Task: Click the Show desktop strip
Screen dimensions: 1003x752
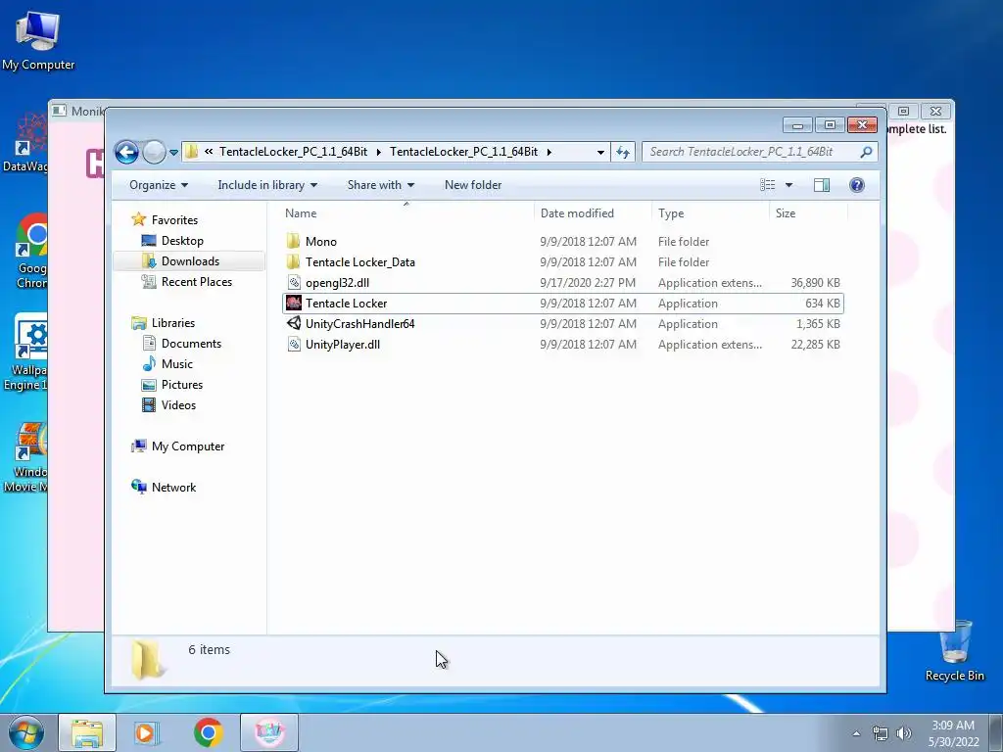Action: [996, 732]
